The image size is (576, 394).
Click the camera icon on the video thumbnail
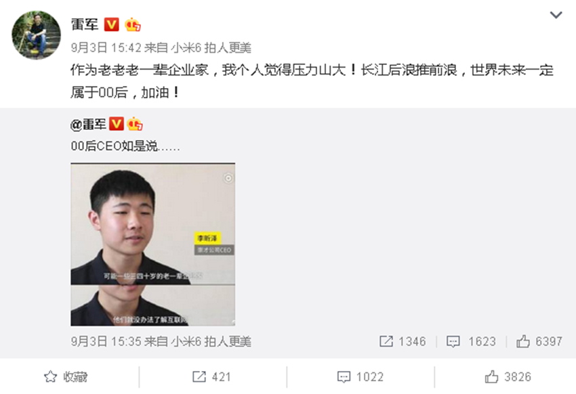coord(228,178)
